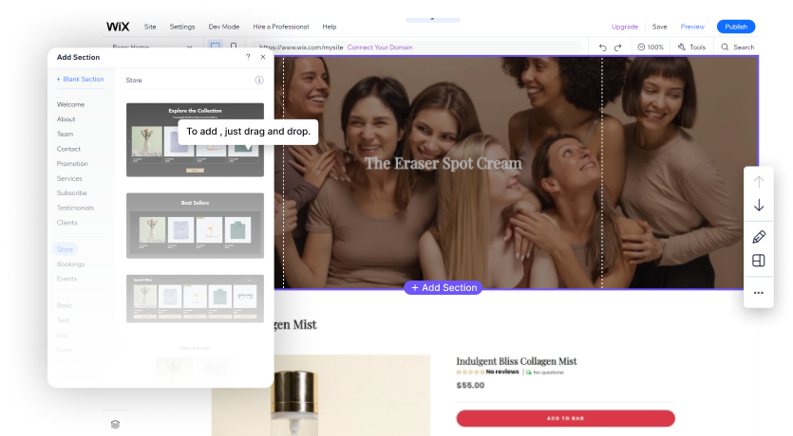Viewport: 793px width, 436px height.
Task: Select the Best Sellers section template
Action: point(195,226)
